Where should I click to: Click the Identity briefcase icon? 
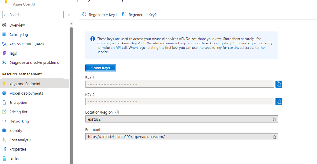pyautogui.click(x=4, y=130)
